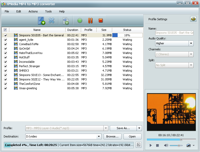Image resolution: width=200 pixels, height=152 pixels.
Task: Click the Save As... button
Action: point(123,128)
